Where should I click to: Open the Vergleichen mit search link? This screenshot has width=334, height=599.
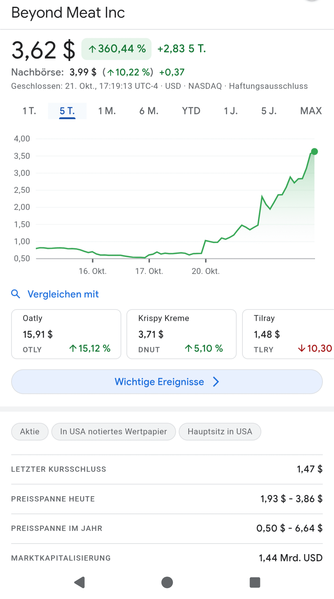(63, 294)
